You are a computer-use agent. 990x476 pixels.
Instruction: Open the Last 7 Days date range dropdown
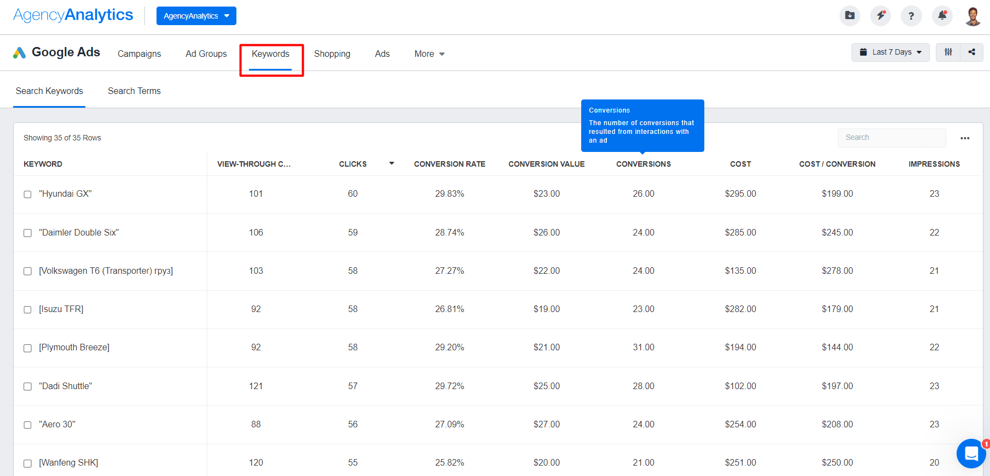(x=890, y=52)
